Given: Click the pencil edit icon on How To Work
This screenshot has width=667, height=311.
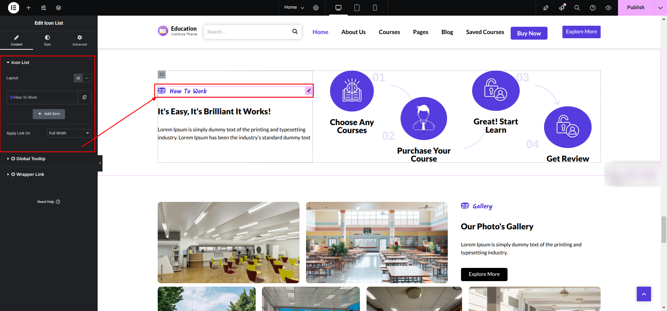Looking at the screenshot, I should pos(309,91).
